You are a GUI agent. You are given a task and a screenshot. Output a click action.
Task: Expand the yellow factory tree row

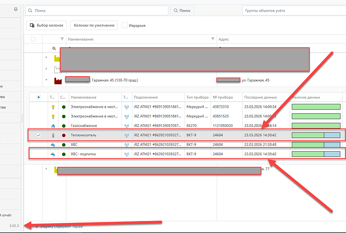46,57
